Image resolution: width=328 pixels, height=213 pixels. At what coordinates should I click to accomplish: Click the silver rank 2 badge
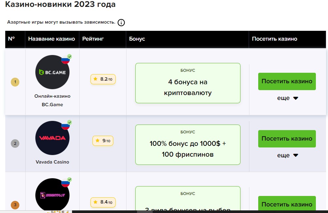pyautogui.click(x=15, y=144)
